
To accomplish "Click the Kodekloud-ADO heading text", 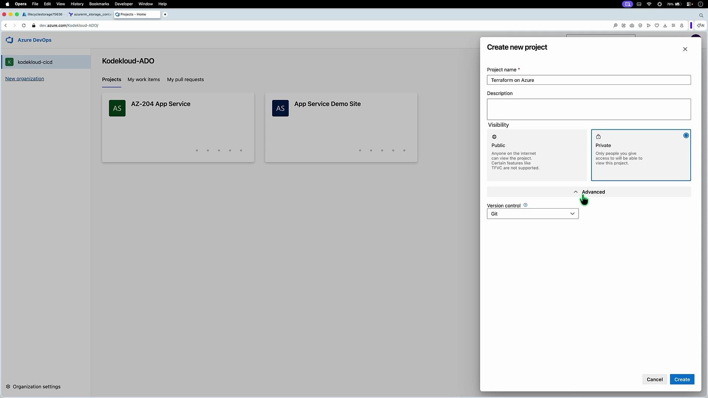I will [128, 61].
